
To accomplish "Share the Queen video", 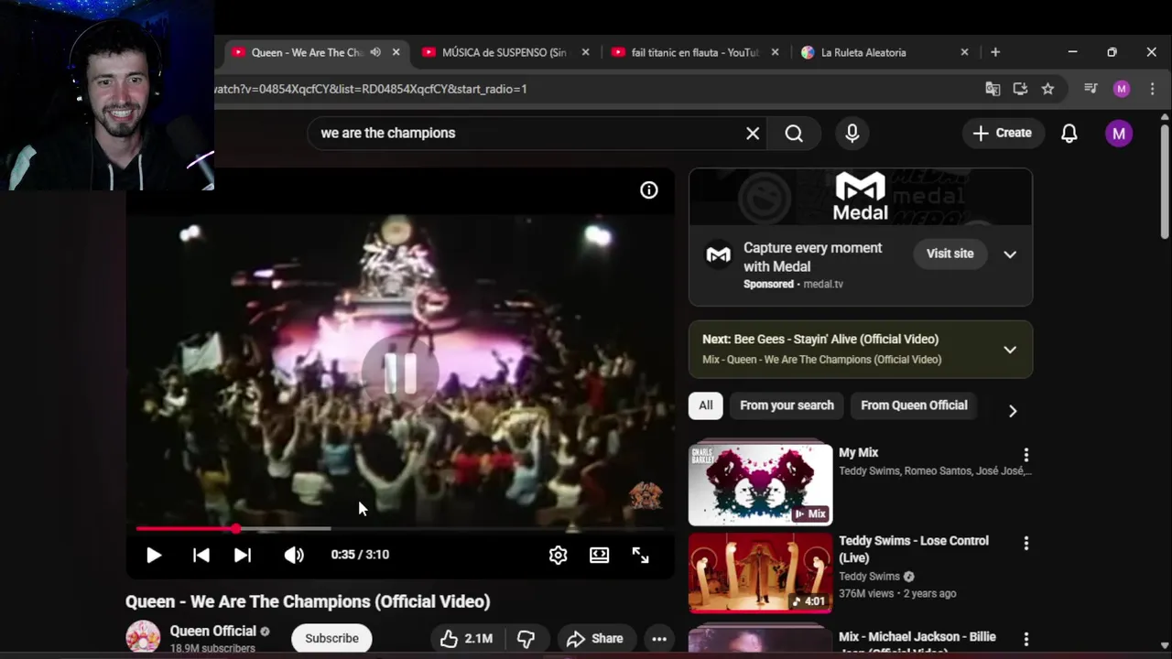I will click(595, 639).
